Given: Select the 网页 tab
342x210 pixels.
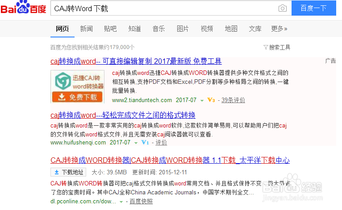Looking at the screenshot, I should pos(63,29).
